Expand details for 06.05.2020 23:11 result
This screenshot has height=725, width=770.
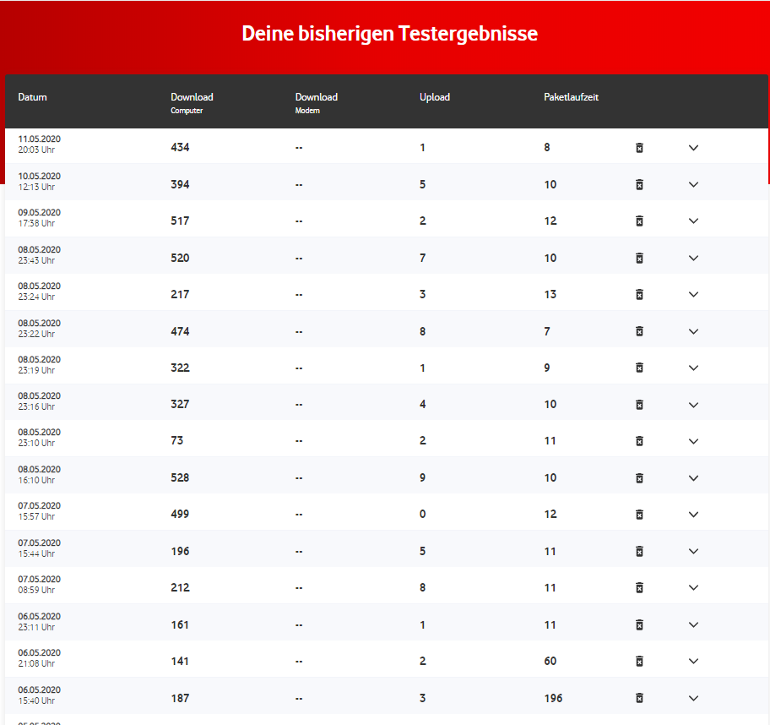point(693,624)
